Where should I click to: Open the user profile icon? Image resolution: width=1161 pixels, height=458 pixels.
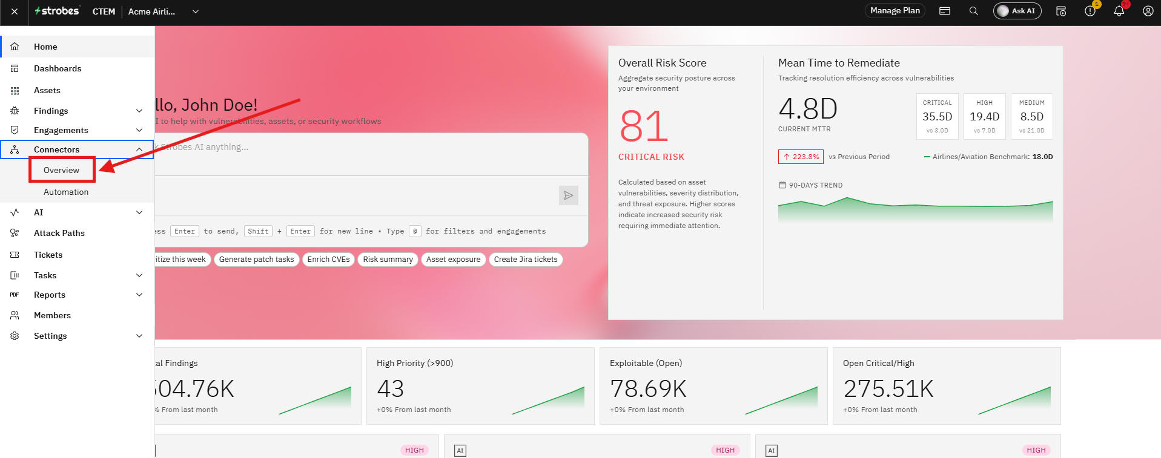click(x=1148, y=11)
